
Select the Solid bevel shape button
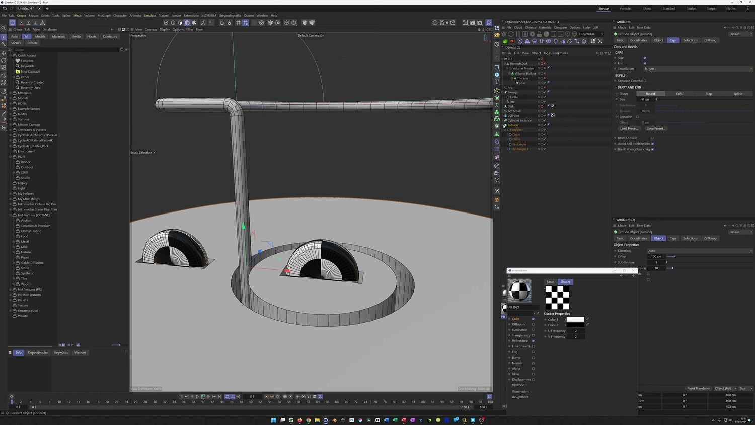point(679,94)
